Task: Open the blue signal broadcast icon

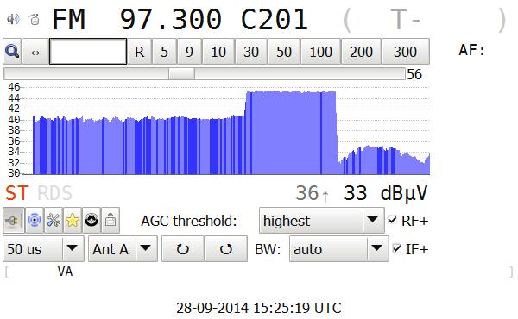Action: tap(35, 220)
